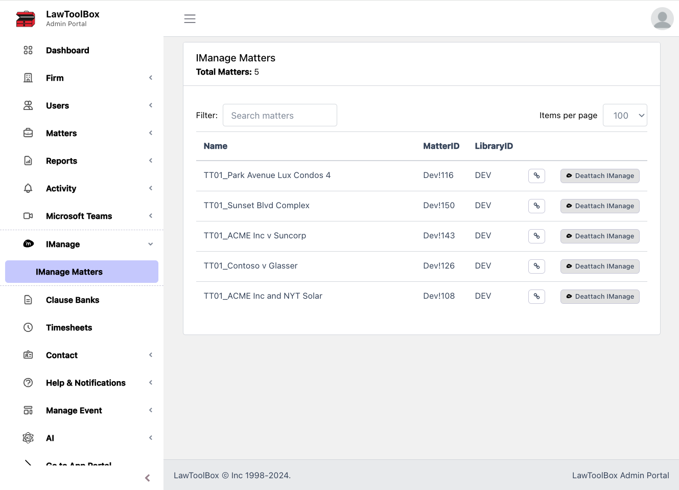Click the Clause Banks file icon

[28, 300]
